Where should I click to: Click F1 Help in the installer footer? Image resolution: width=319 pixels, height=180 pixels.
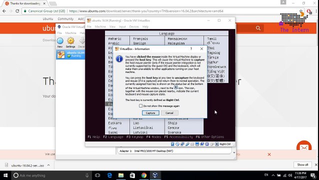tap(94, 137)
